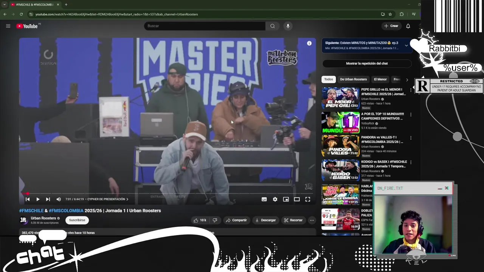Minimize the ON_FIRE.TXT webcam window

tap(440, 189)
